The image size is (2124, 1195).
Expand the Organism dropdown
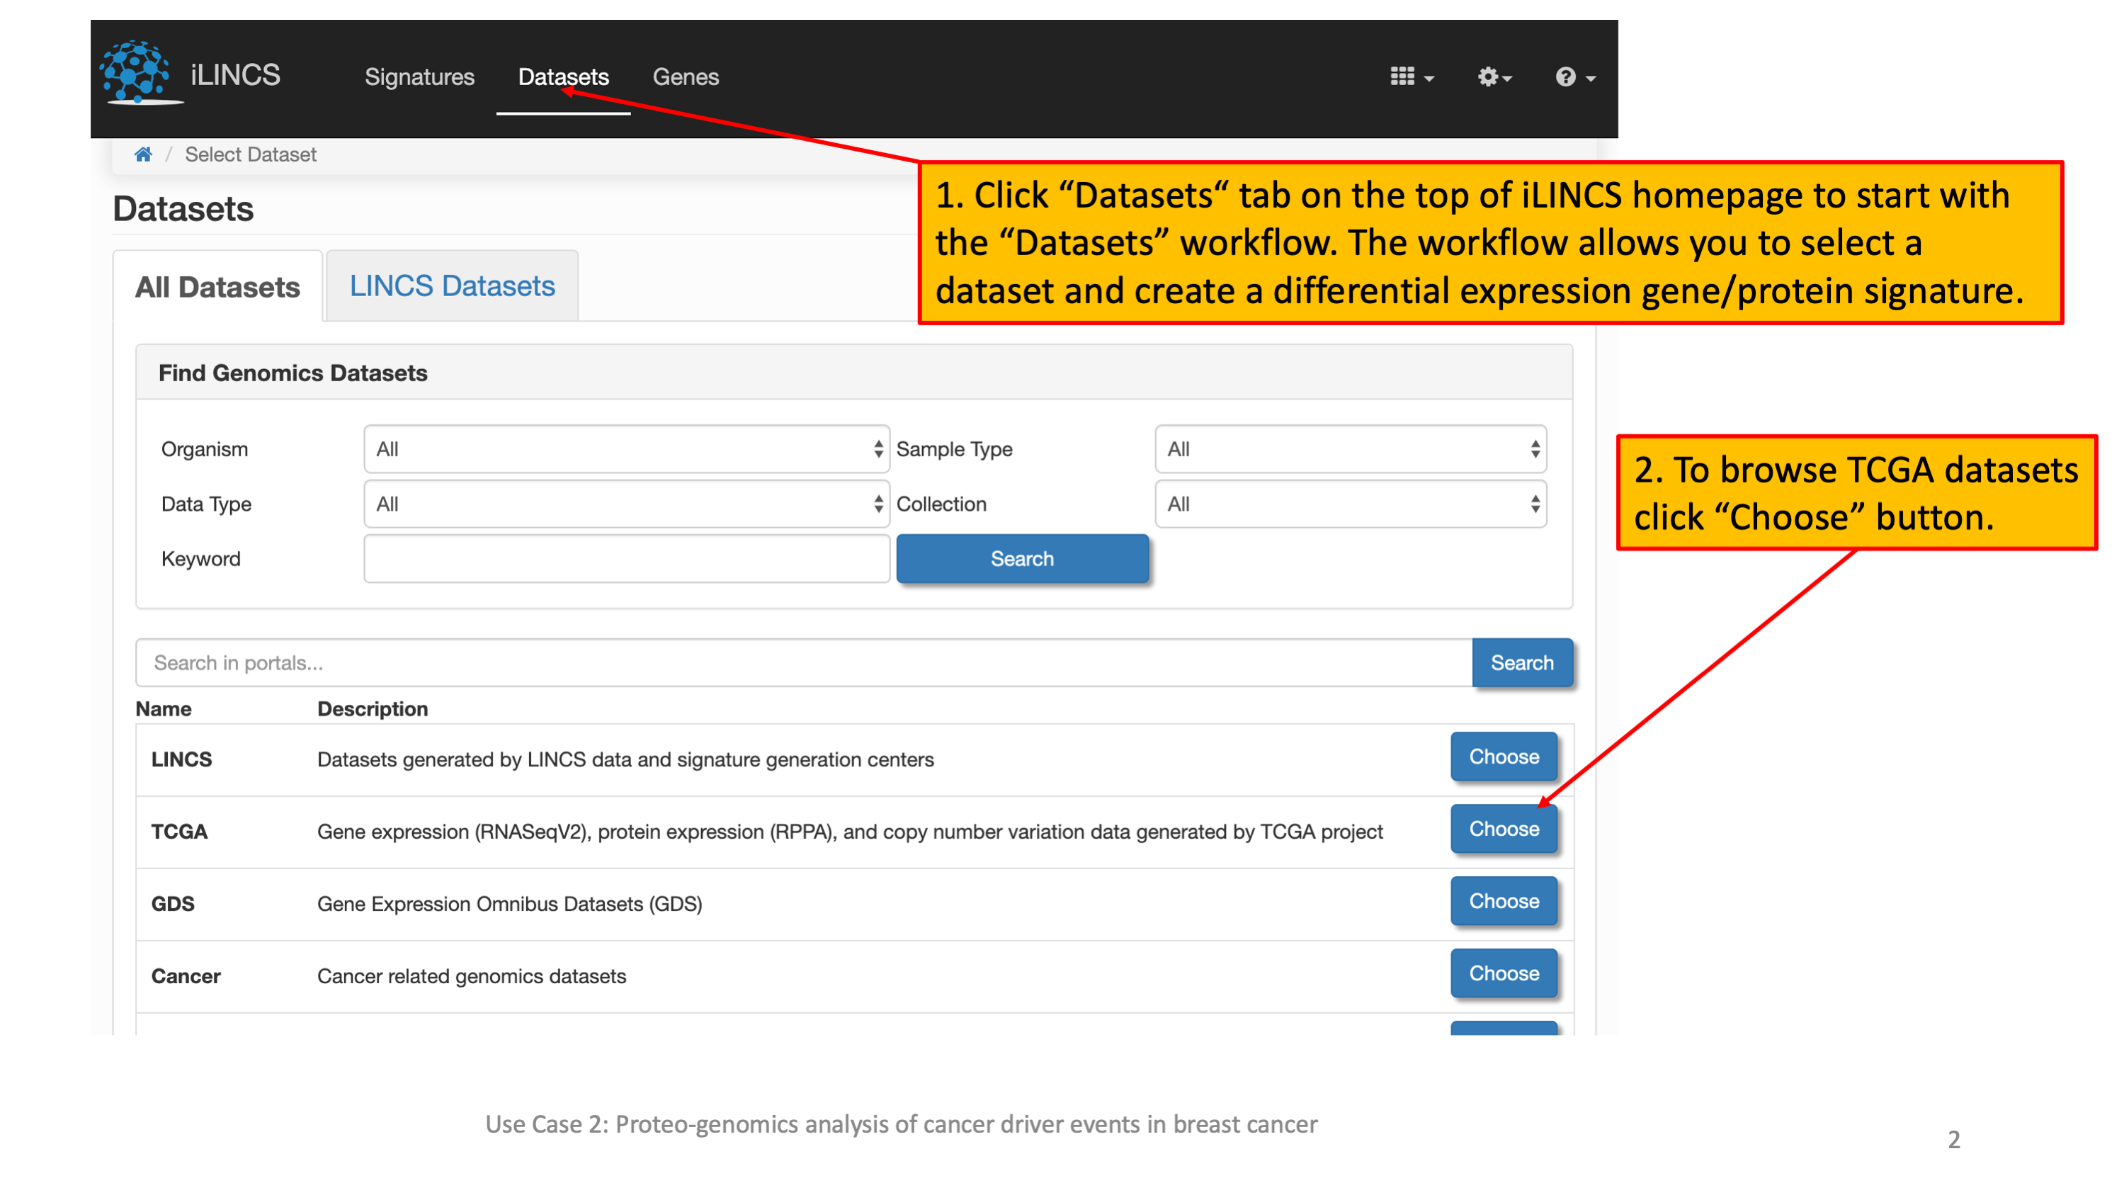tap(626, 448)
